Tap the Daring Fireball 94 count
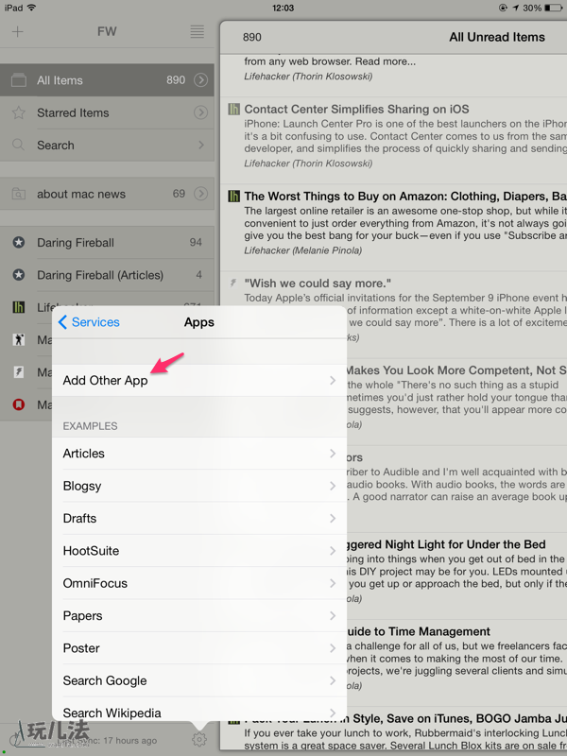Screen dimensions: 567x756 (196, 242)
